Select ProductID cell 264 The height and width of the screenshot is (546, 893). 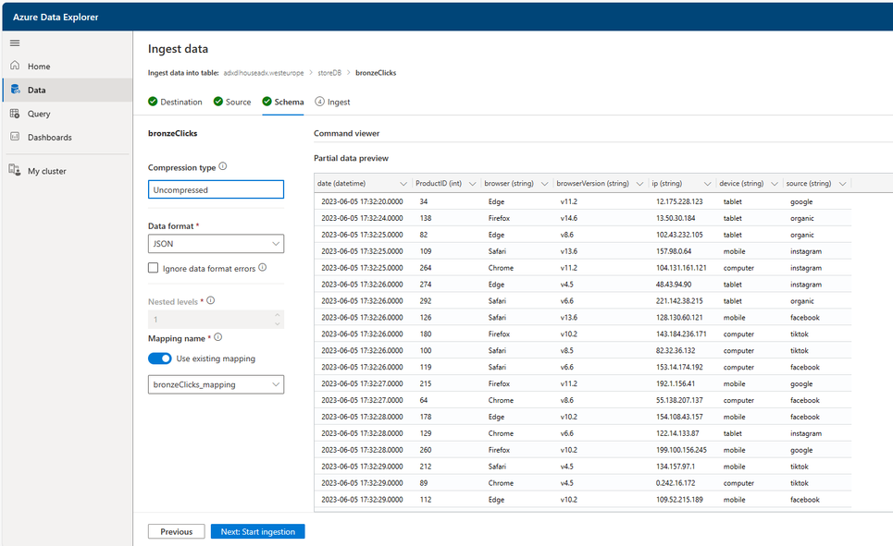click(426, 268)
